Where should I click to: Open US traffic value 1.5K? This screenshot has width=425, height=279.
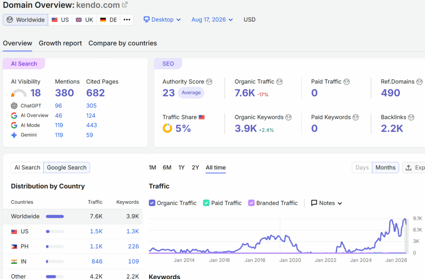[x=96, y=231]
